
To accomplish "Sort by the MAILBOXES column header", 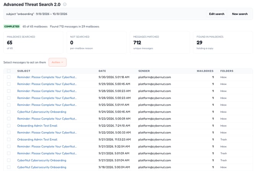I will click(205, 71).
